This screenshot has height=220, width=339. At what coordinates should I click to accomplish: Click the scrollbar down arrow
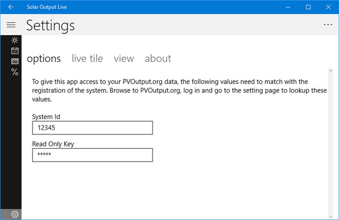pos(331,217)
